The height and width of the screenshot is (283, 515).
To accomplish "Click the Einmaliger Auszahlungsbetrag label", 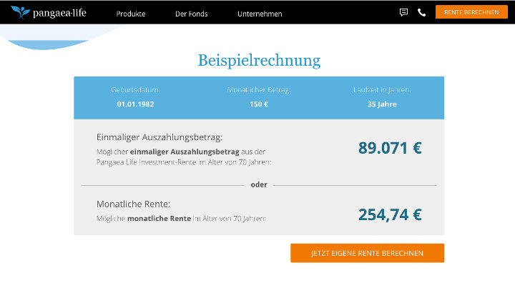I will [x=160, y=137].
